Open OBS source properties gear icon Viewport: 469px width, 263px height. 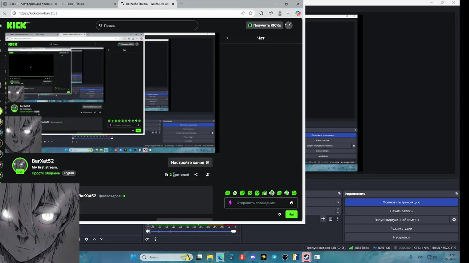click(86, 239)
